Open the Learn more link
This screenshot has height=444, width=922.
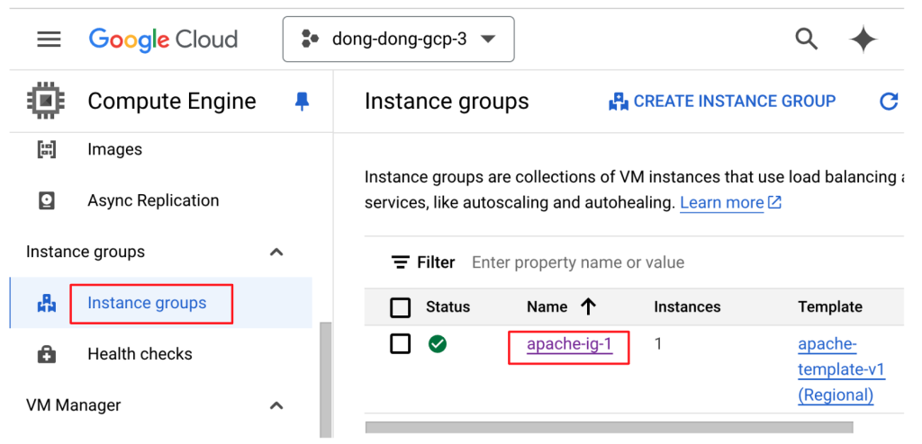pyautogui.click(x=721, y=202)
